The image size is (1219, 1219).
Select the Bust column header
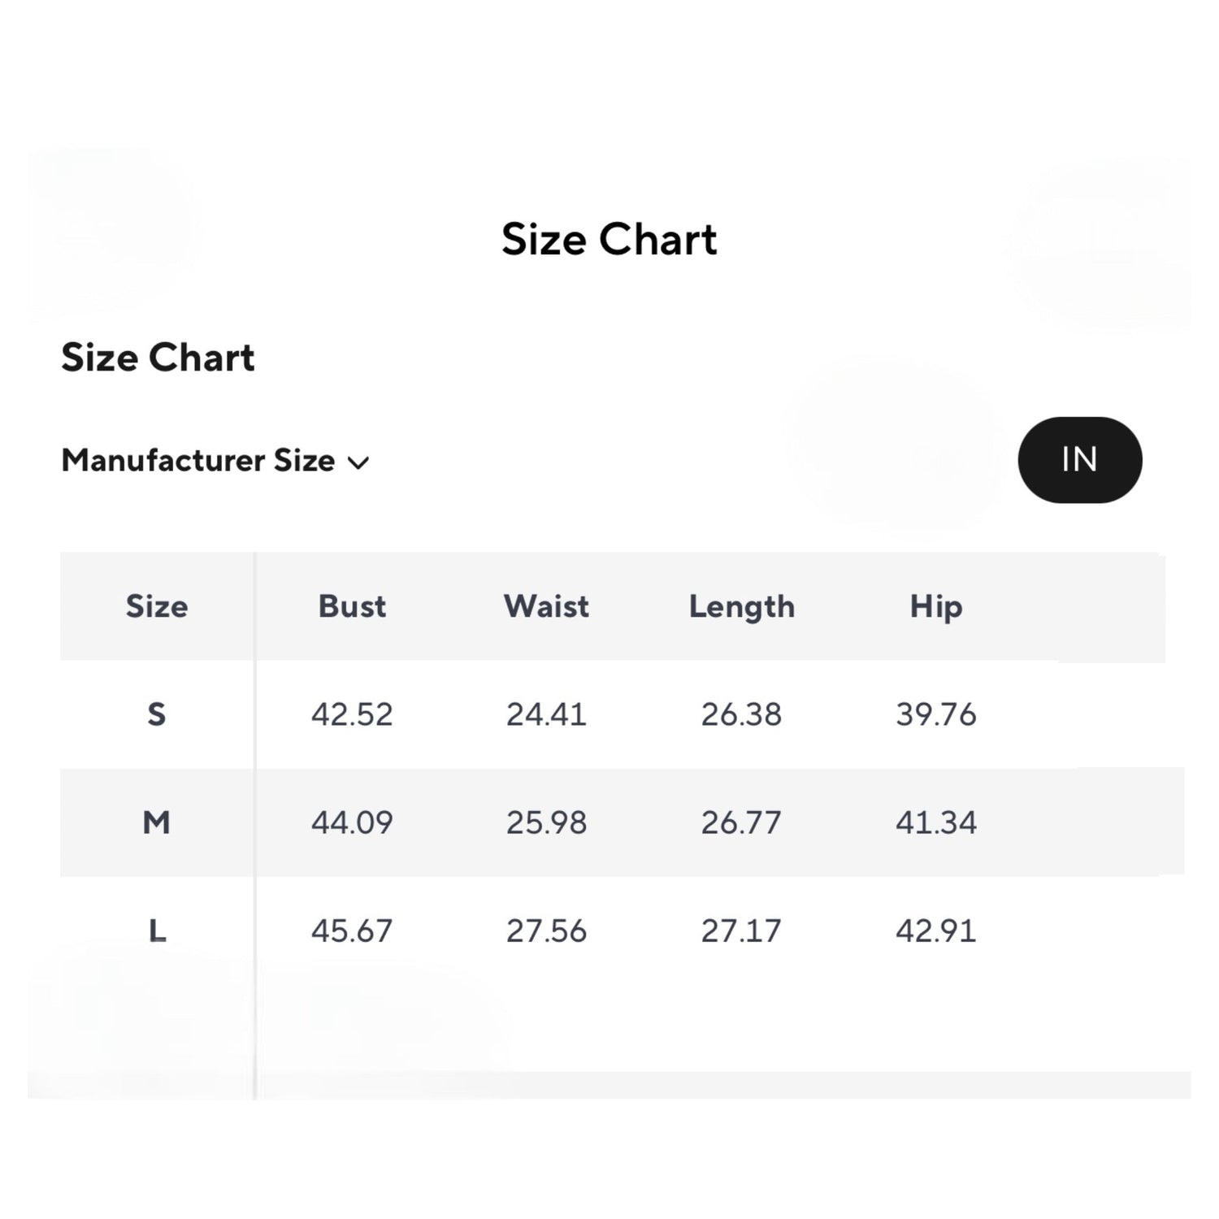352,606
